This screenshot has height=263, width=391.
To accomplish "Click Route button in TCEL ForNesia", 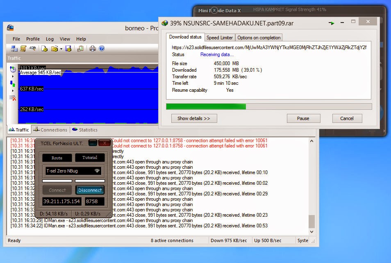I will click(x=57, y=158).
